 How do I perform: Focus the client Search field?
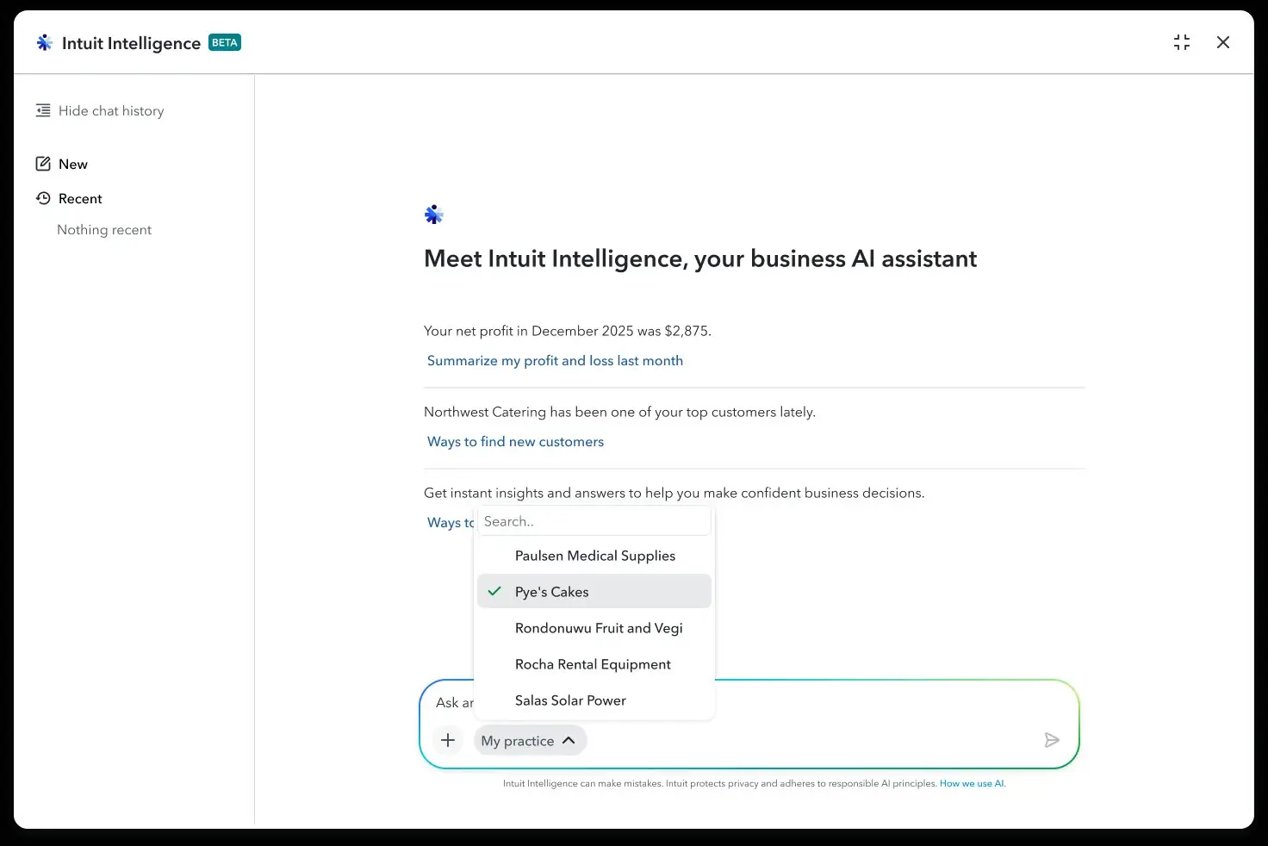594,521
